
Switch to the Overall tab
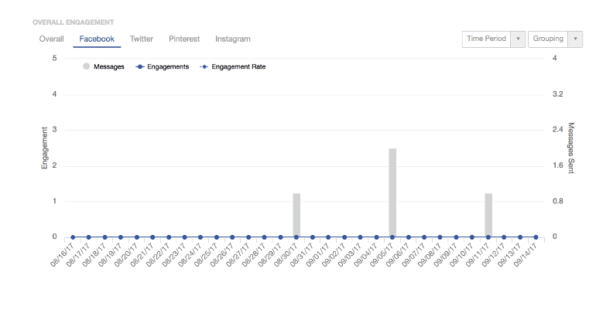tap(51, 39)
